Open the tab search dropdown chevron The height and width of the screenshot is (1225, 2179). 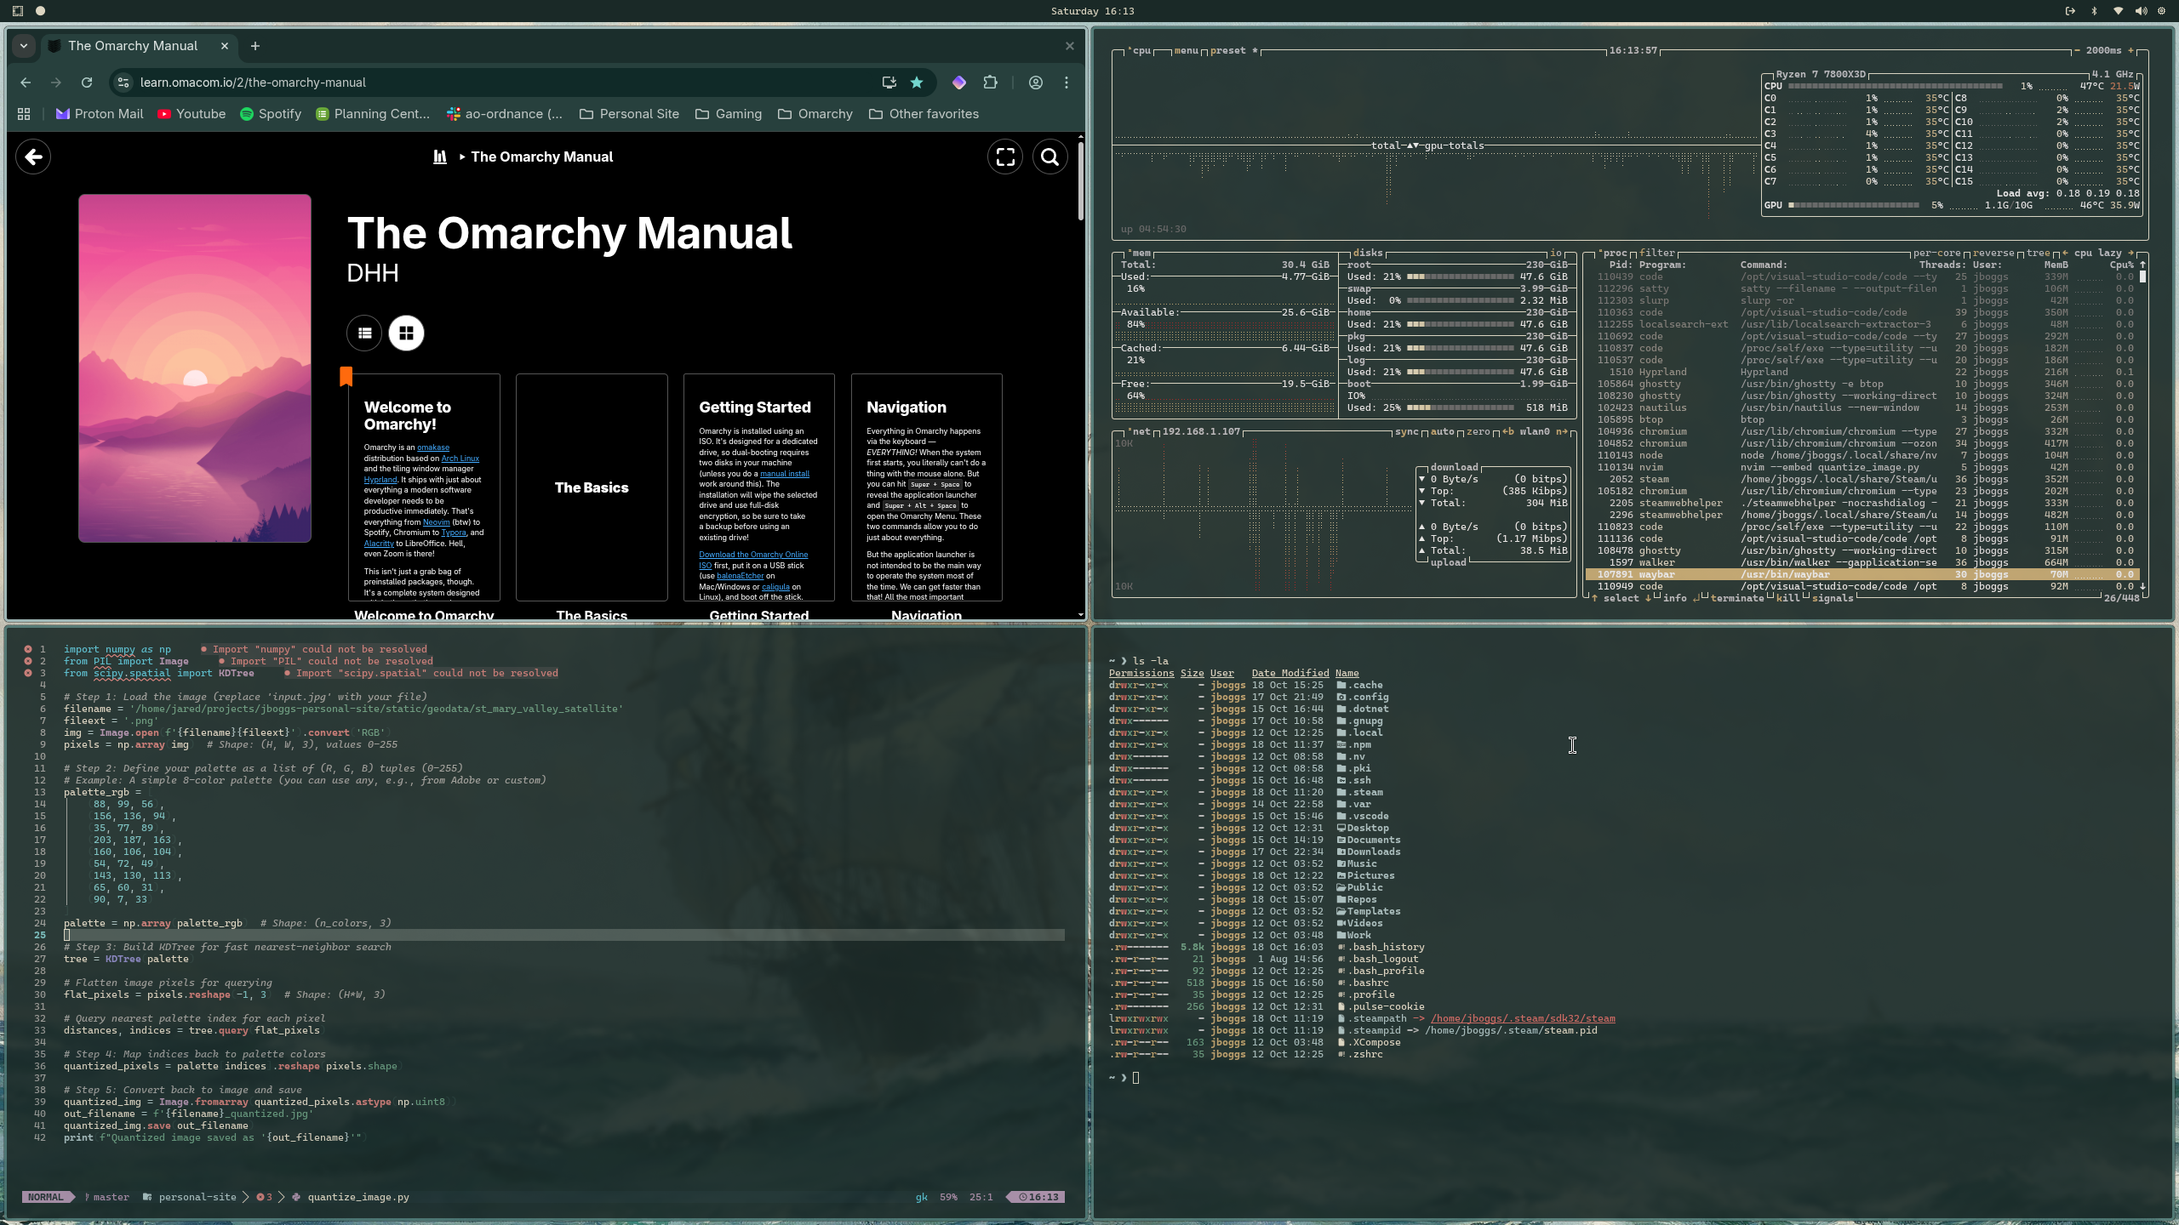[x=24, y=46]
